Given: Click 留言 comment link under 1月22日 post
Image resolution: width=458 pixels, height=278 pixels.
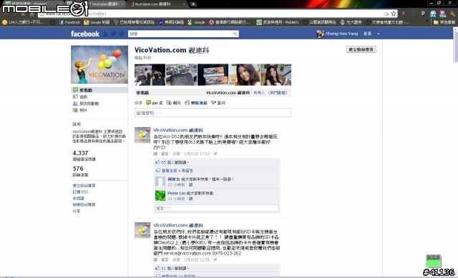Looking at the screenshot, I should [165, 154].
